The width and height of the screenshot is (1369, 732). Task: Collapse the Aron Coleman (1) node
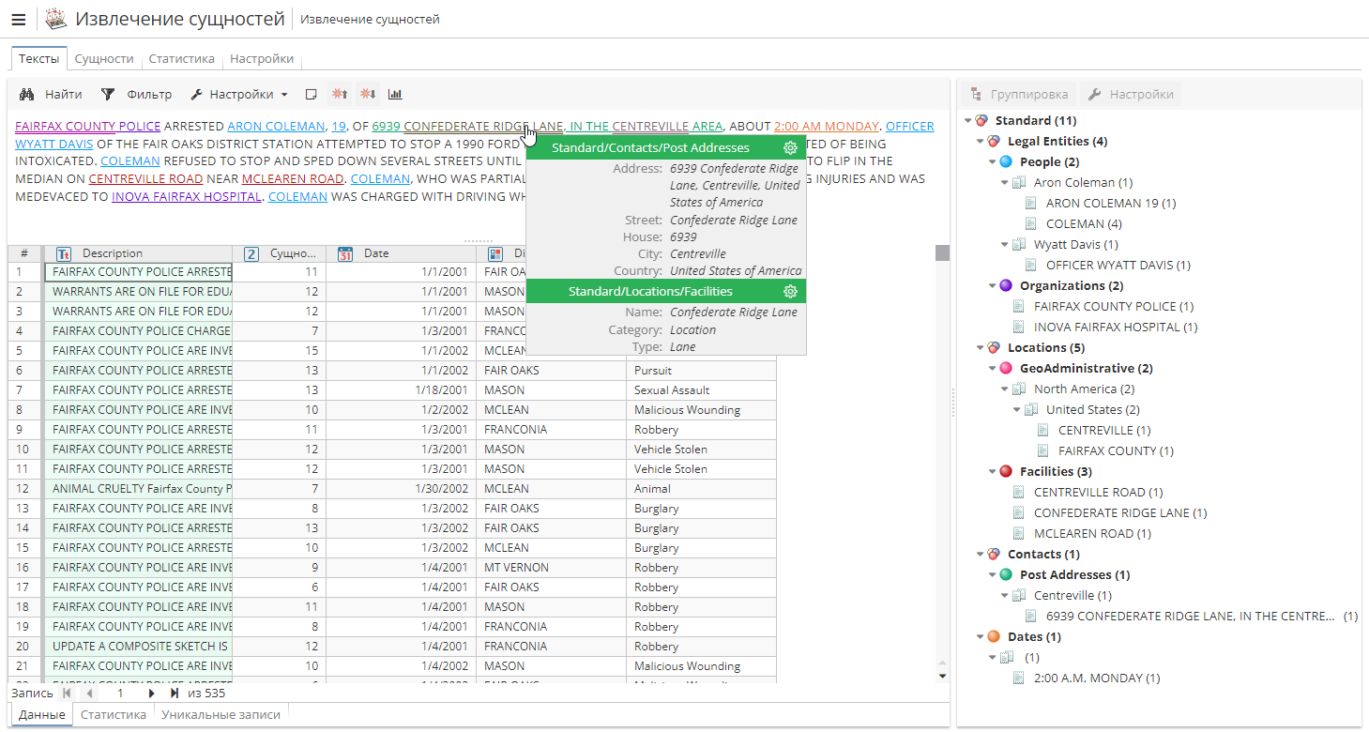1005,182
